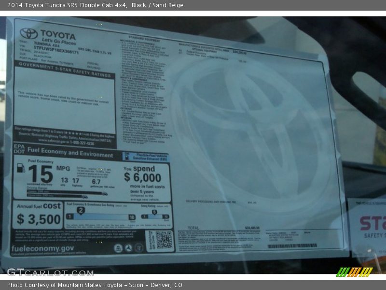Click the striped green-orange-yellow logo
The height and width of the screenshot is (290, 386).
click(x=354, y=272)
